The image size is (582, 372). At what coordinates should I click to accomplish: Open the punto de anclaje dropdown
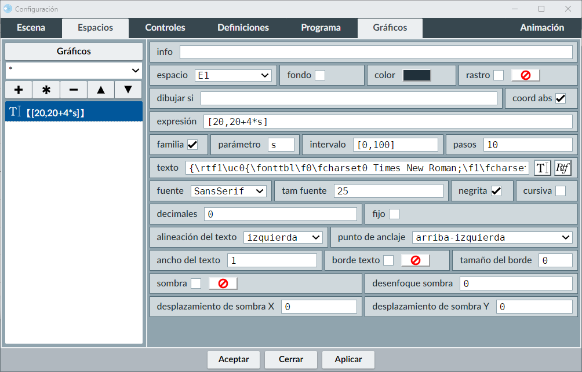[492, 237]
